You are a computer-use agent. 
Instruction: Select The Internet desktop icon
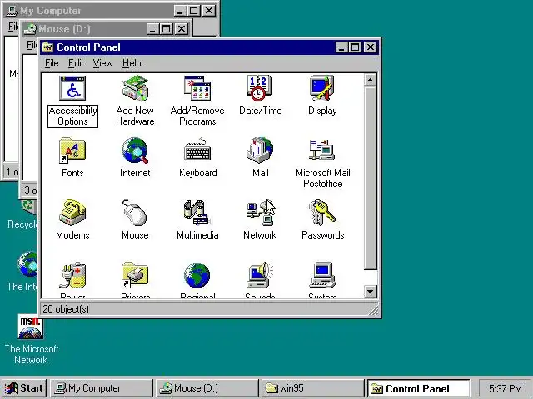tap(27, 264)
